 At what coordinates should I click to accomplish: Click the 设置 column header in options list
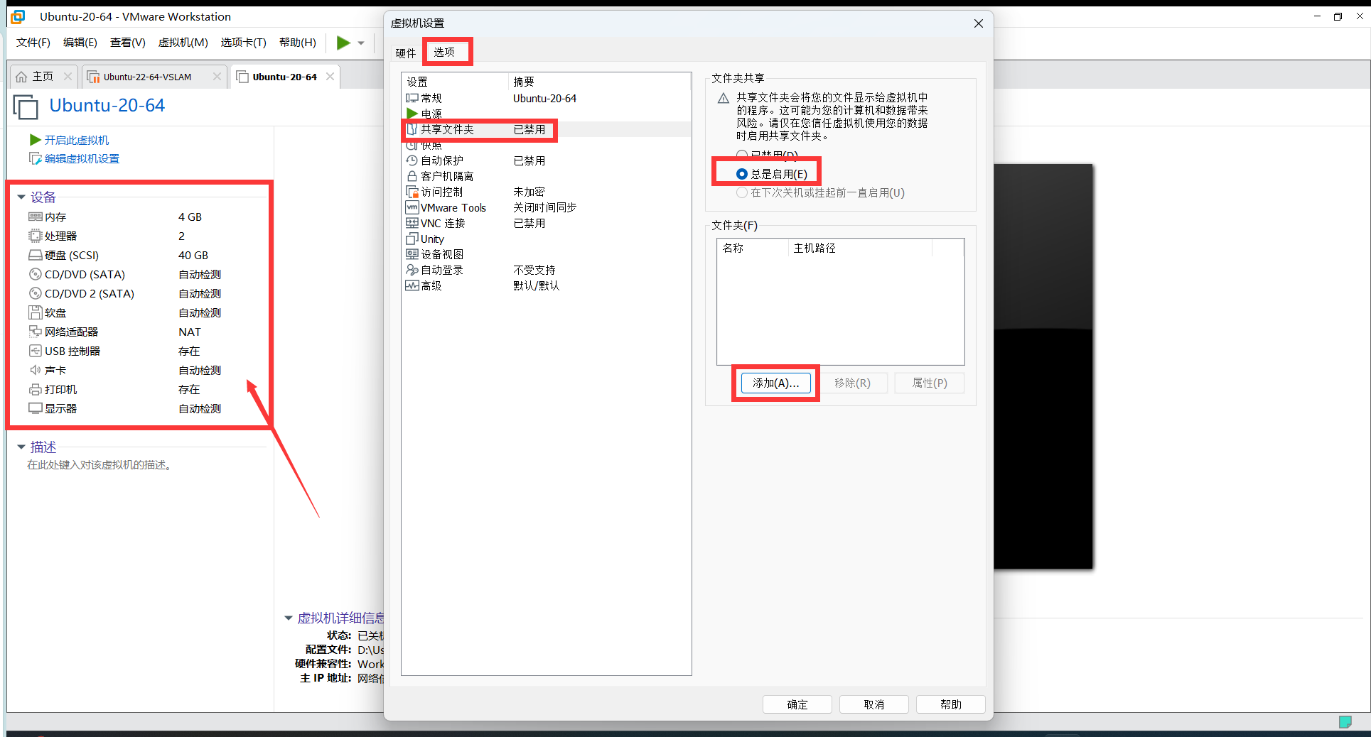(456, 82)
